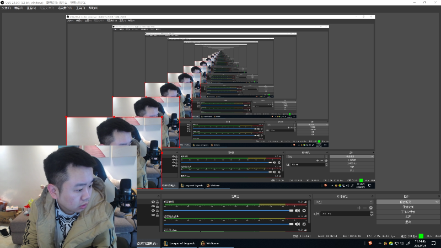441x248 pixels.
Task: Open Settings (设置) from the controls dock
Action: tap(408, 217)
